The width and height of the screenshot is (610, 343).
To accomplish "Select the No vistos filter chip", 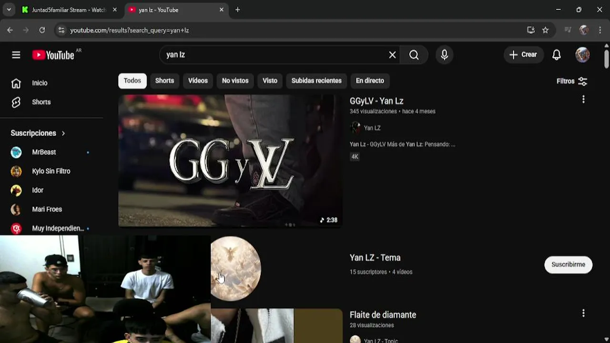I will [x=235, y=81].
